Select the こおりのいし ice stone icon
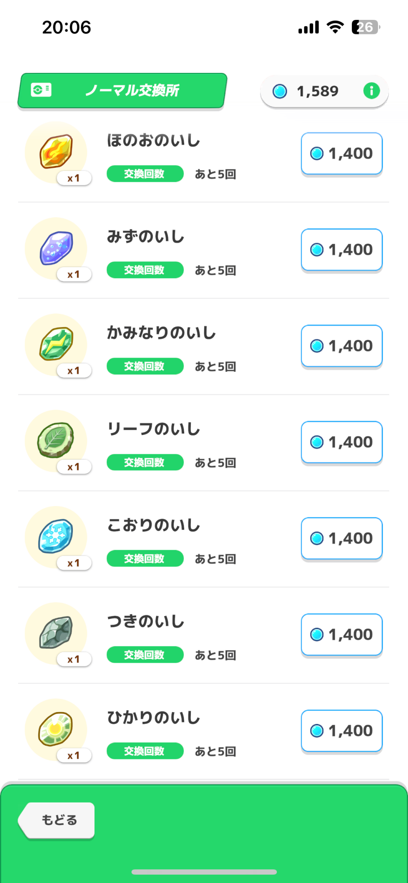The image size is (408, 883). 56,536
